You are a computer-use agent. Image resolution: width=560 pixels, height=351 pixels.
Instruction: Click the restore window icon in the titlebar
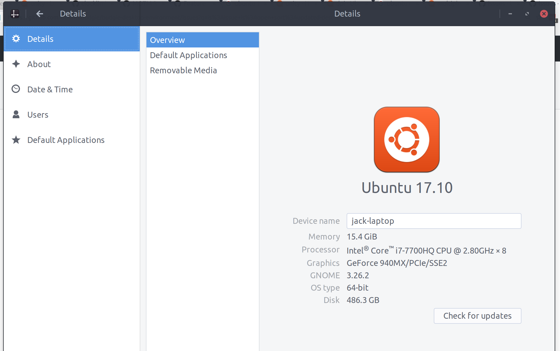[x=527, y=13]
